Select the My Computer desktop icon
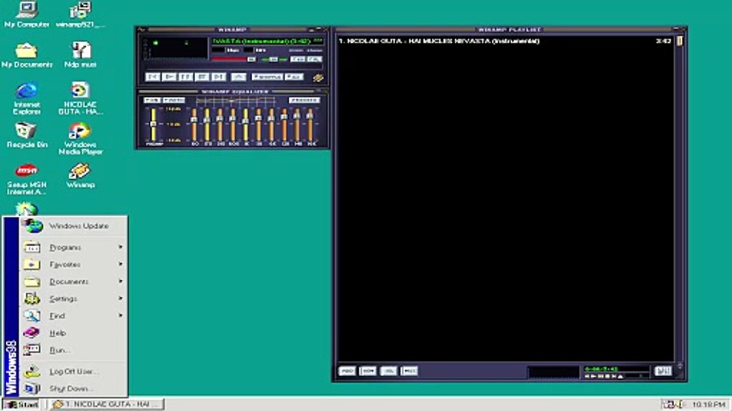The width and height of the screenshot is (732, 411). point(26,15)
